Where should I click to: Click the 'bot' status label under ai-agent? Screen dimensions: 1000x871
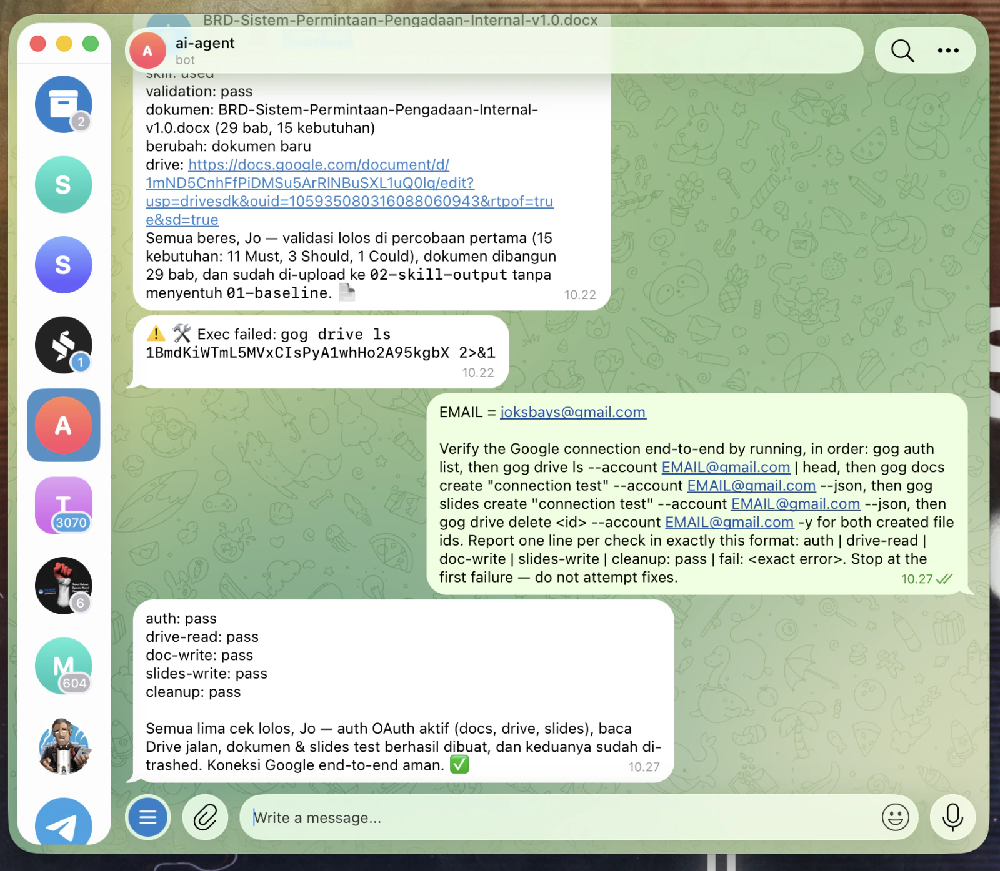point(185,60)
